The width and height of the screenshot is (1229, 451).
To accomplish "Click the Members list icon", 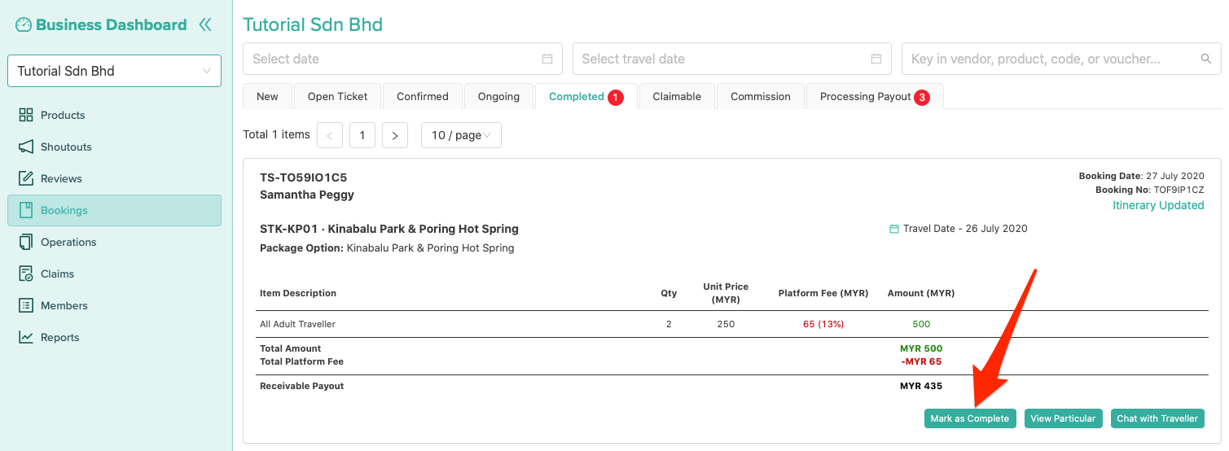I will (x=26, y=305).
